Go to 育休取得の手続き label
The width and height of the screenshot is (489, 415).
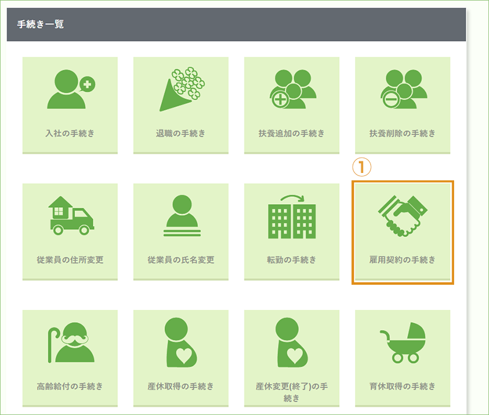[x=403, y=386]
